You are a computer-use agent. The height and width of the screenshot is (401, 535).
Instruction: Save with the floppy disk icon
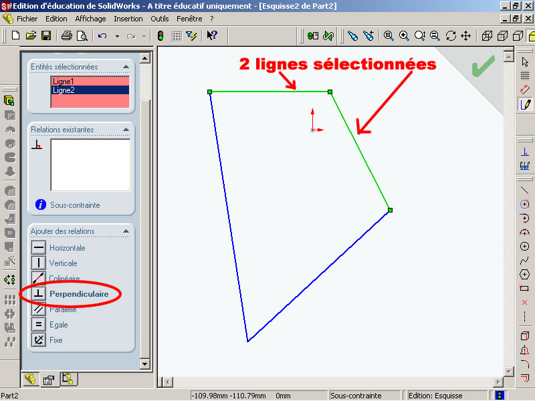(x=46, y=35)
